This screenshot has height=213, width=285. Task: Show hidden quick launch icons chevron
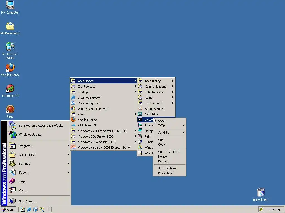tap(48, 209)
